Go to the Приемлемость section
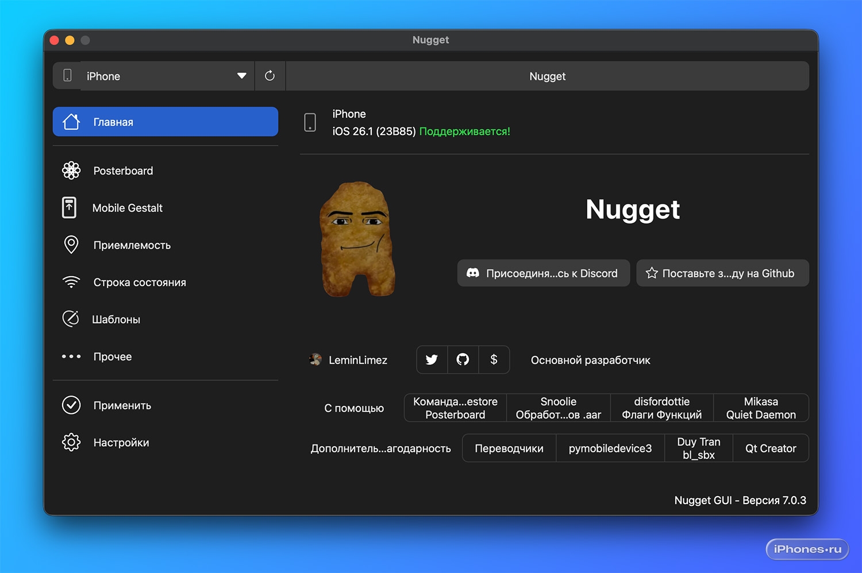862x573 pixels. [166, 245]
